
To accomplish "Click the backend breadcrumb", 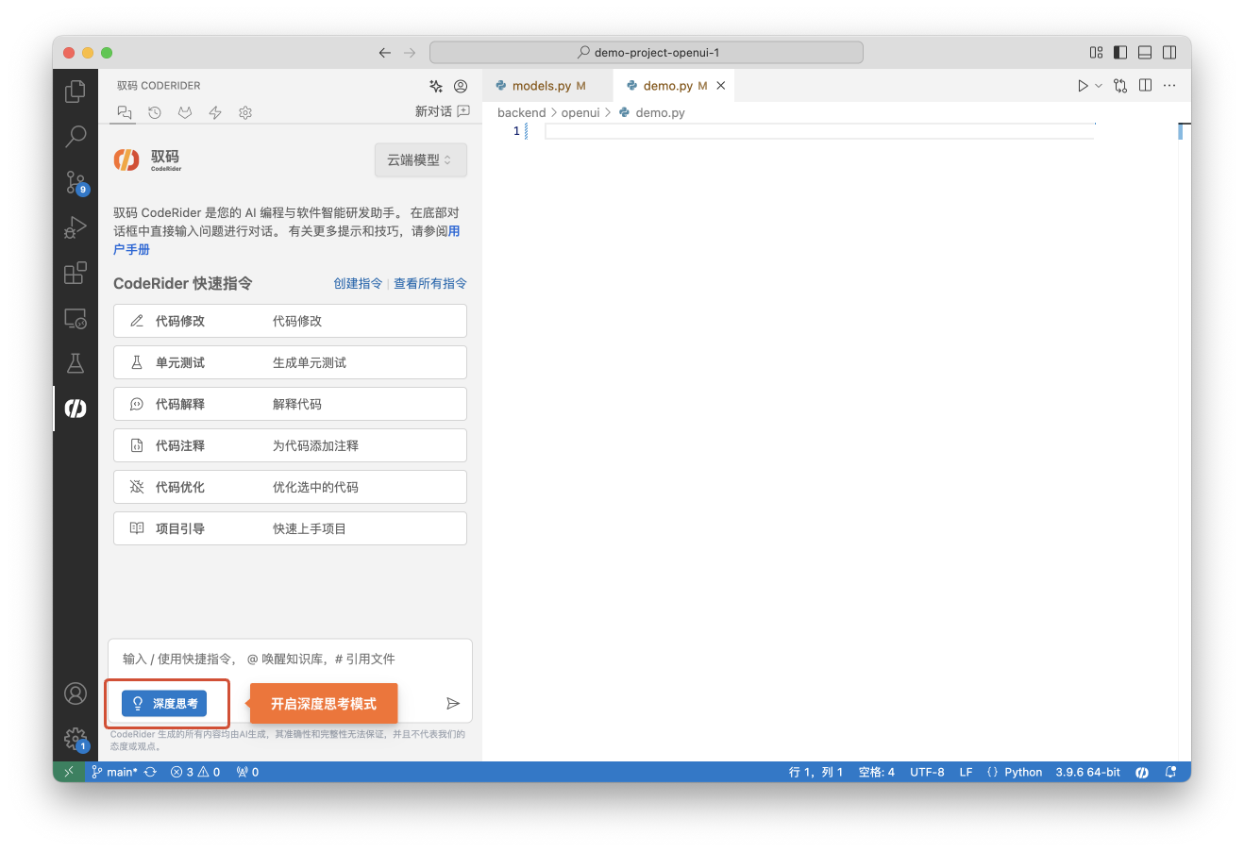I will (521, 112).
